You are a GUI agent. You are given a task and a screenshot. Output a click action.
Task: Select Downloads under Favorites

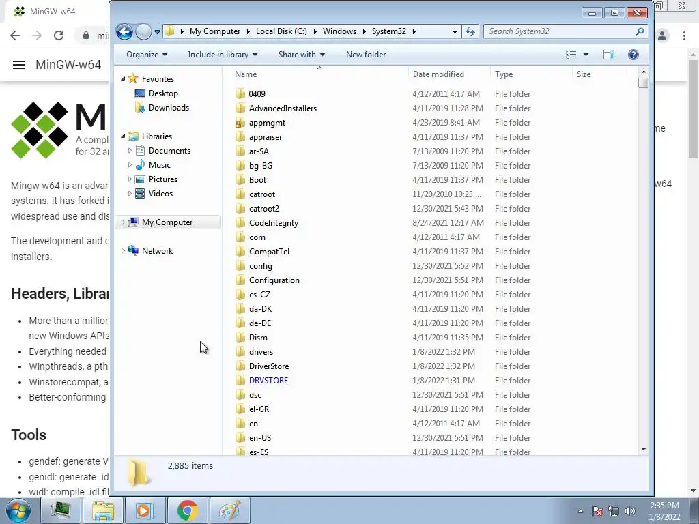click(169, 107)
